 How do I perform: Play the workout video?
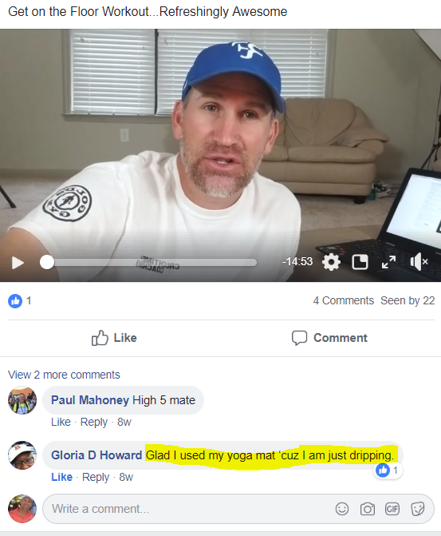click(x=18, y=263)
